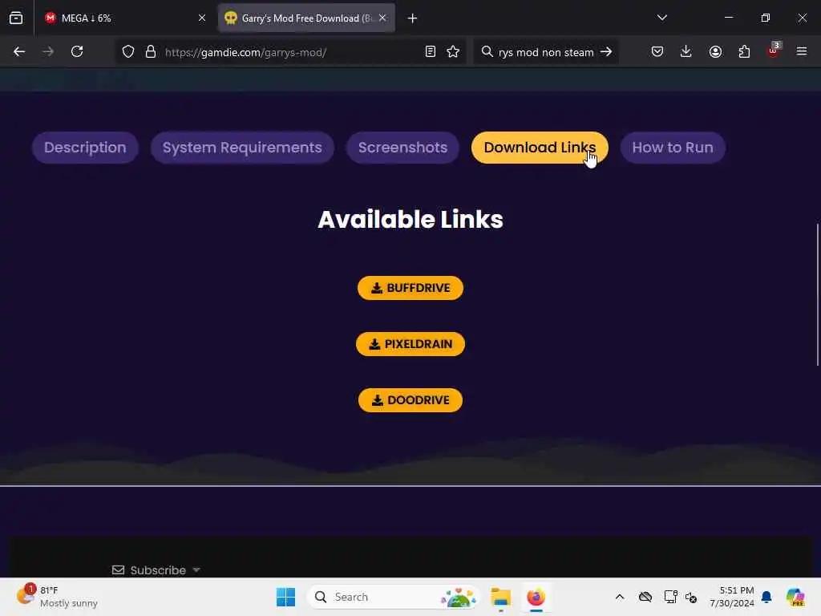Image resolution: width=821 pixels, height=616 pixels.
Task: Close the Garry's Mod tab
Action: coord(382,18)
